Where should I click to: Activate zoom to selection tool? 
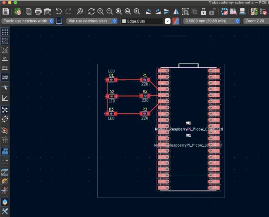(137, 11)
